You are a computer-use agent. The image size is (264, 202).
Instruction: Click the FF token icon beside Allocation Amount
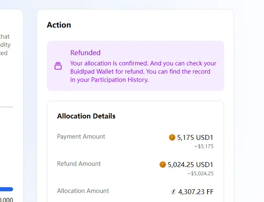173,192
